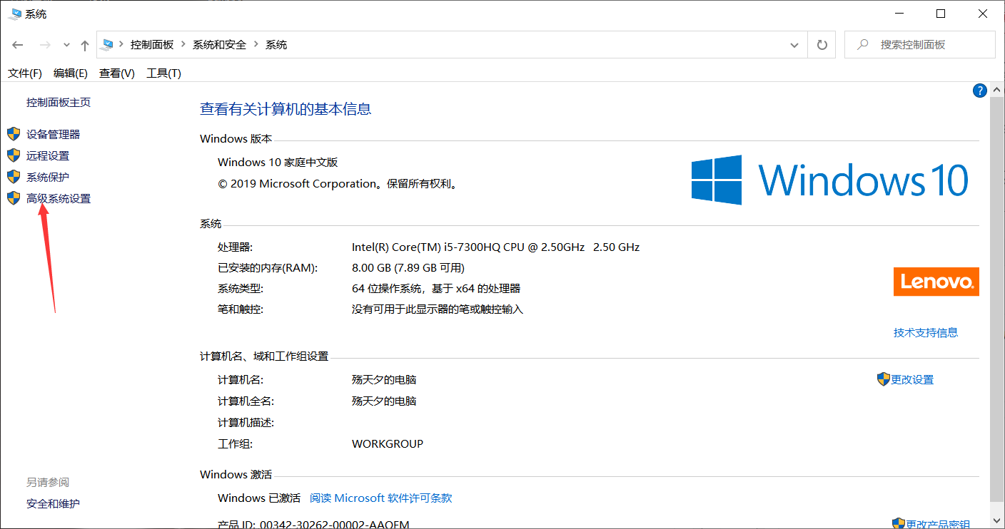Open the recent locations dropdown arrow
Screen dimensions: 1005x529
[x=66, y=45]
